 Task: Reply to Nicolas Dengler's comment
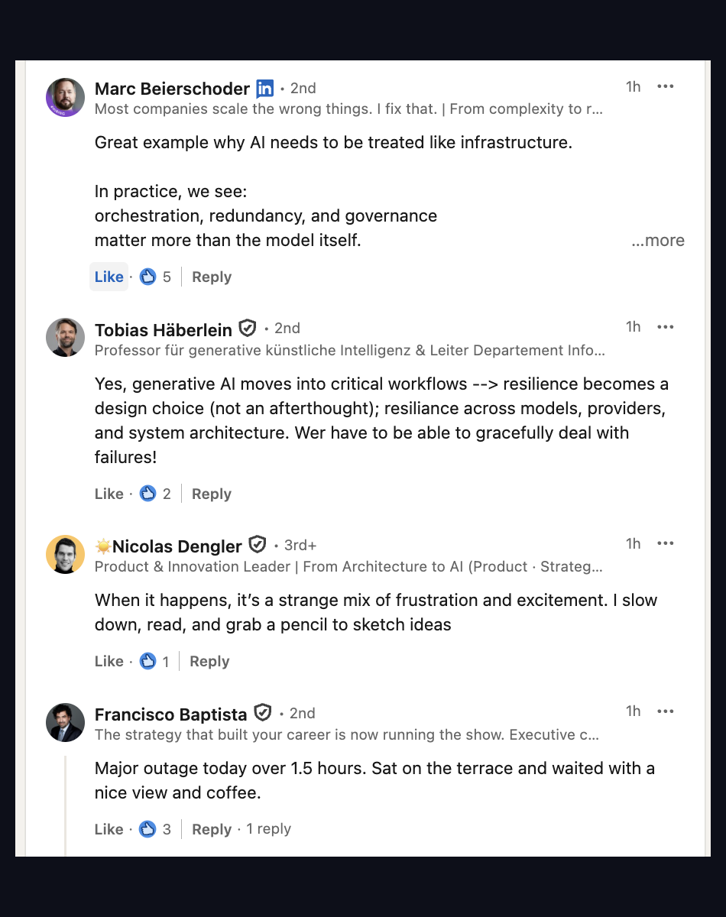(209, 661)
